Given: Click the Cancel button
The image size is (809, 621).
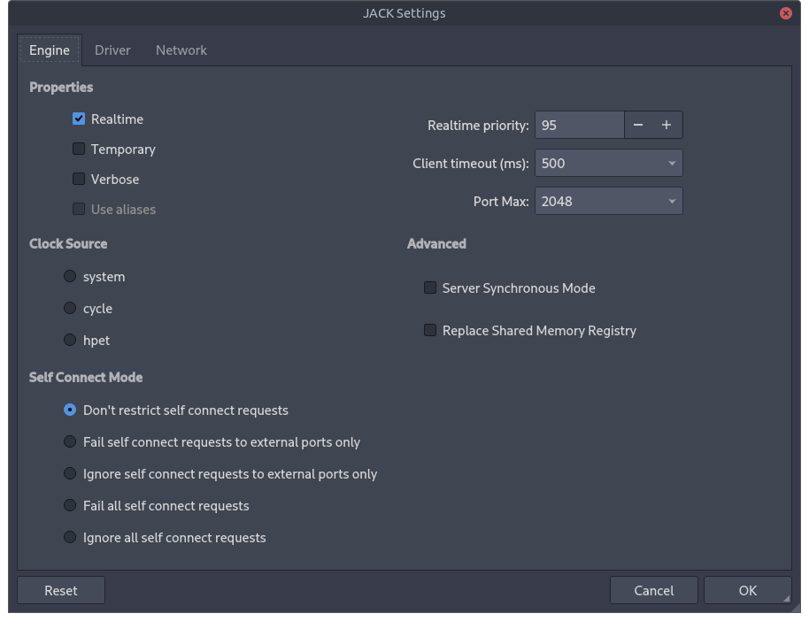Looking at the screenshot, I should 654,591.
